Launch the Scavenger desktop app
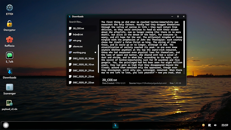 tap(9, 89)
